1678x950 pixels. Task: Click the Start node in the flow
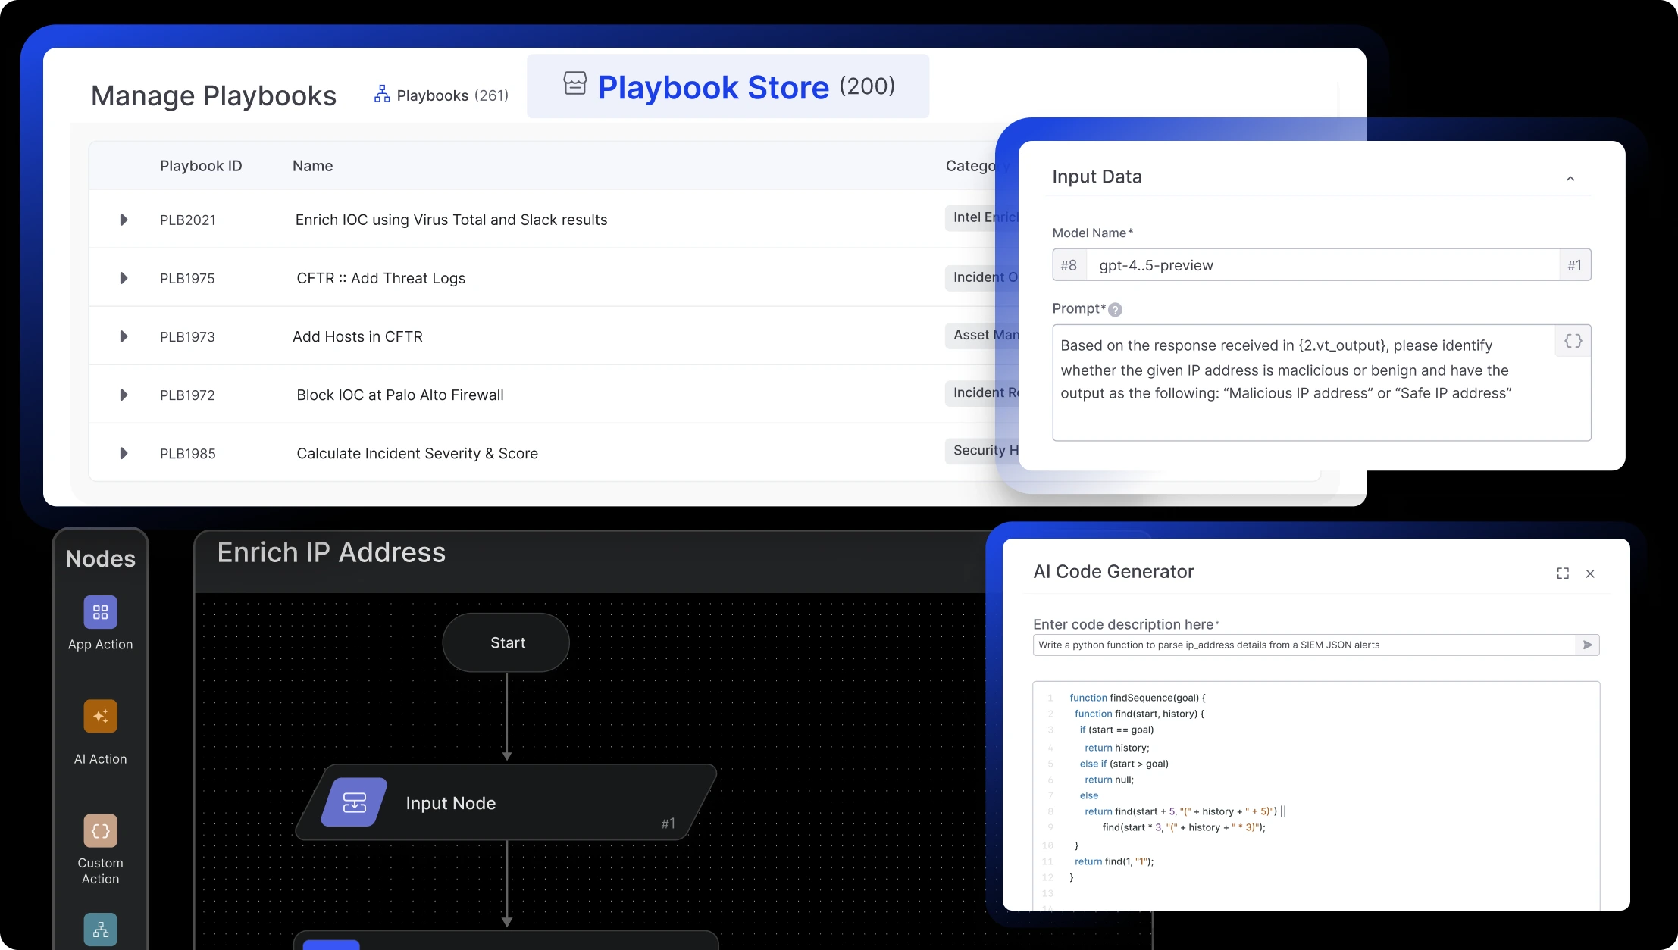pos(506,642)
